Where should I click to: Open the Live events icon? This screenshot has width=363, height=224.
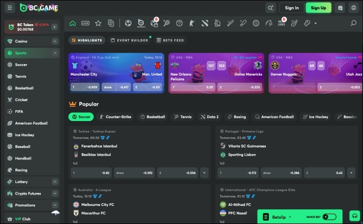[x=85, y=23]
